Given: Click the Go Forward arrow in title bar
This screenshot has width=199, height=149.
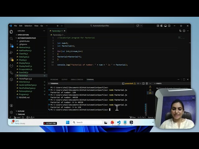Looking at the screenshot, I should tap(62, 26).
